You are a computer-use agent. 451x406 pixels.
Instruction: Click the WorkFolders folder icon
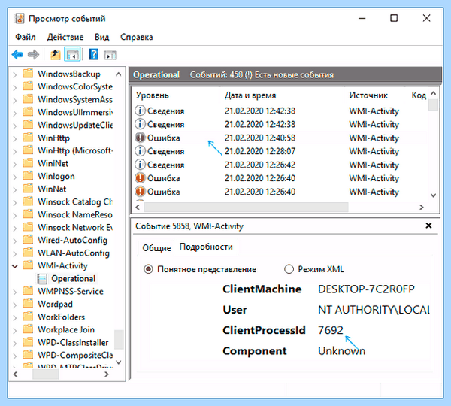pos(28,317)
